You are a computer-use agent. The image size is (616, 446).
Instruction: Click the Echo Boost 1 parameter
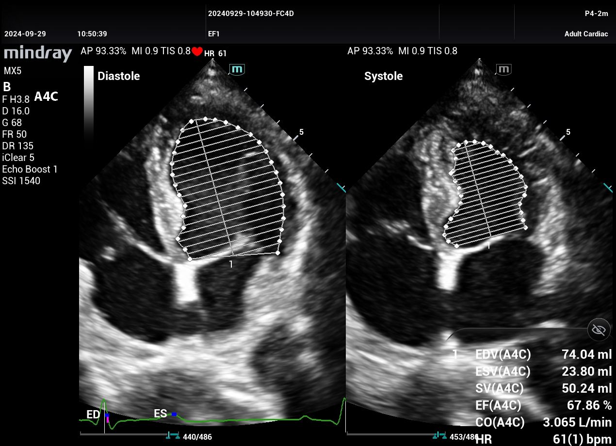[30, 169]
